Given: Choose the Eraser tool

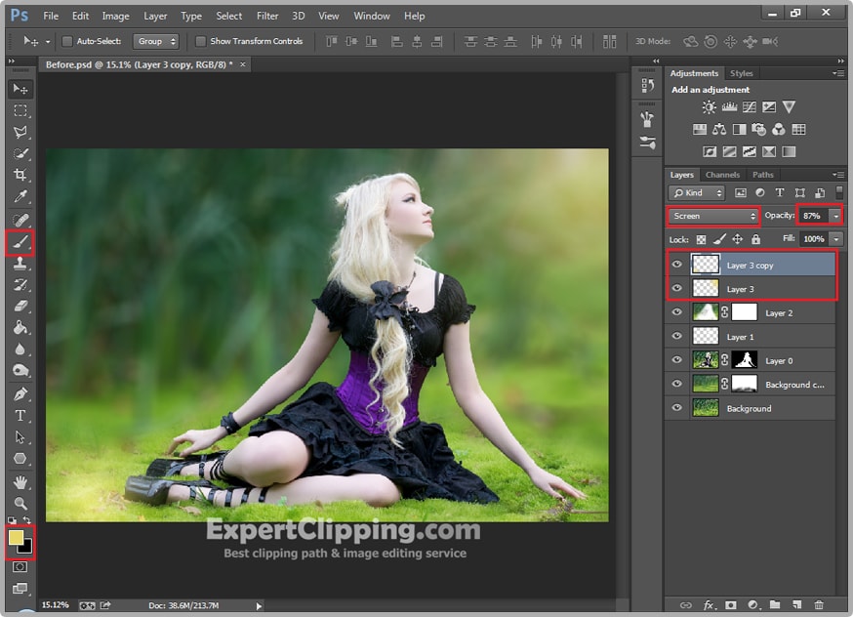Looking at the screenshot, I should pyautogui.click(x=20, y=307).
